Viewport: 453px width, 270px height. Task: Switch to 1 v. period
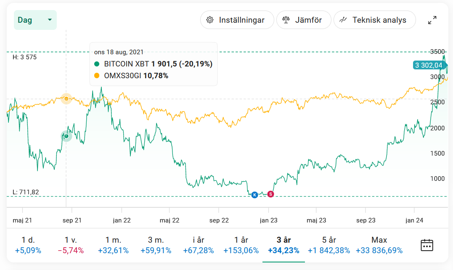click(x=71, y=245)
